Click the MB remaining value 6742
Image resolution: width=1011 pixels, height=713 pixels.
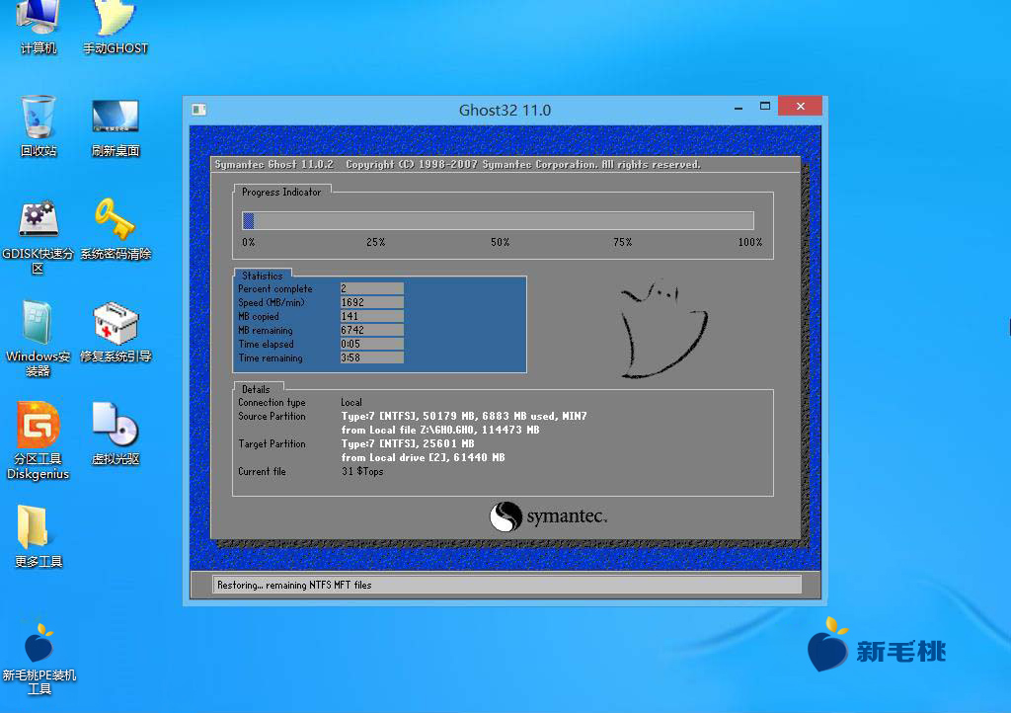372,330
